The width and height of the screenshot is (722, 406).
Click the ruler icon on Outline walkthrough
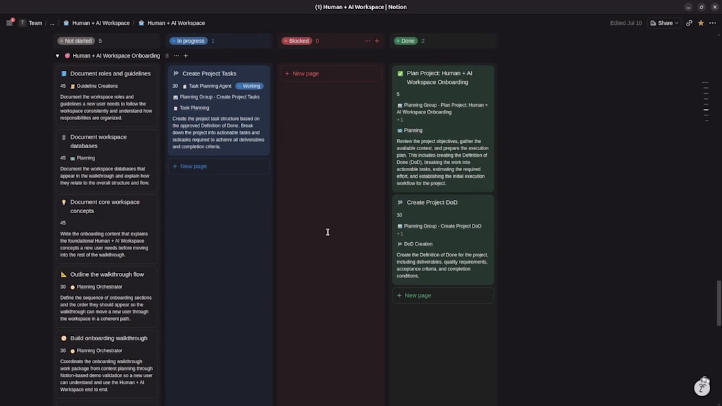[64, 274]
